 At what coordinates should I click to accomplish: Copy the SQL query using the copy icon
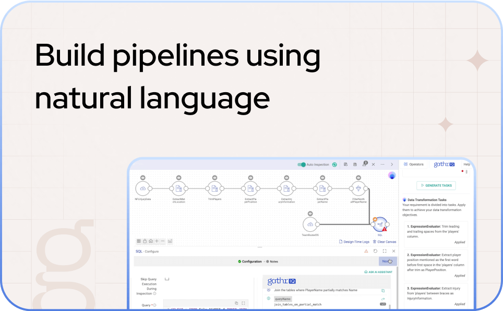[x=236, y=302]
